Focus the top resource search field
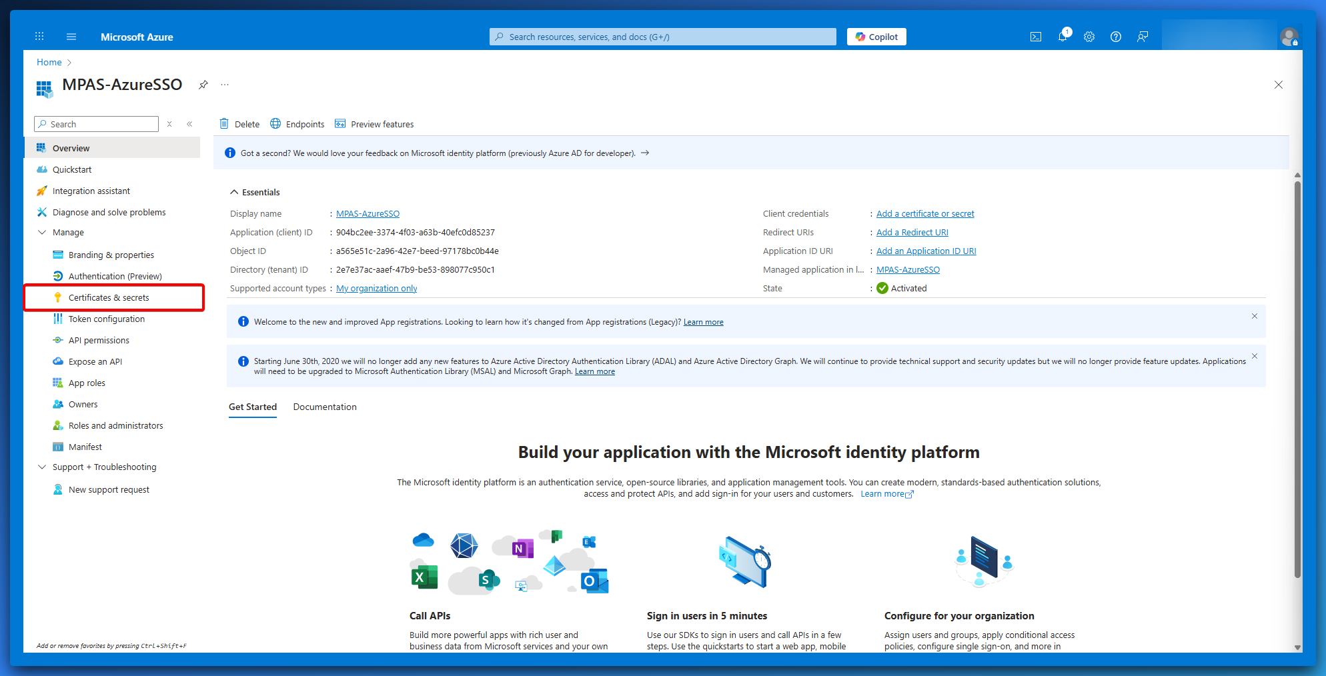This screenshot has height=676, width=1326. 663,37
